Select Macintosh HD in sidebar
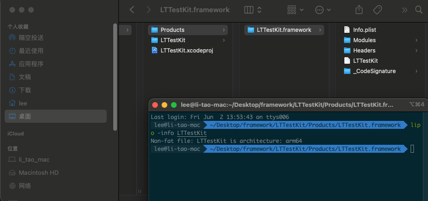428x201 pixels. 56,173
